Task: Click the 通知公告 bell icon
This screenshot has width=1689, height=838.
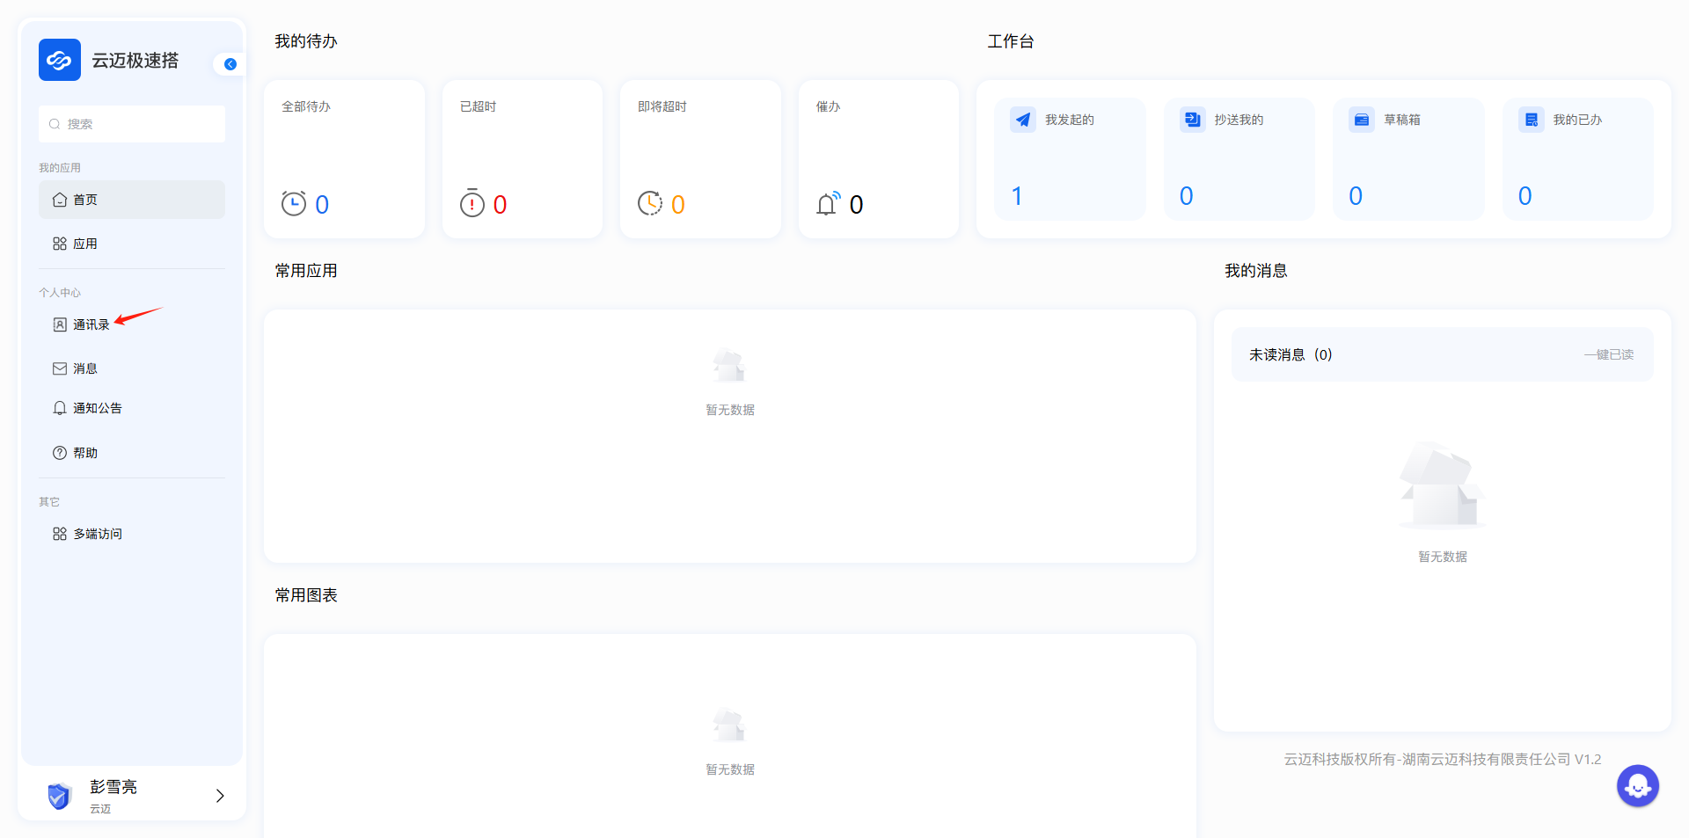Action: click(60, 408)
